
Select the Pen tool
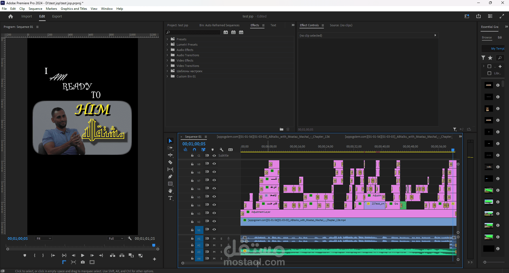(170, 176)
